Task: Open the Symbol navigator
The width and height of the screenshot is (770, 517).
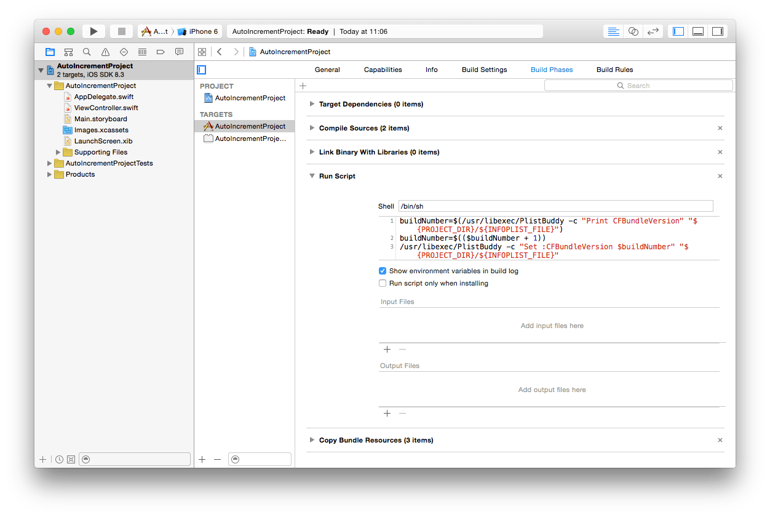Action: (68, 52)
